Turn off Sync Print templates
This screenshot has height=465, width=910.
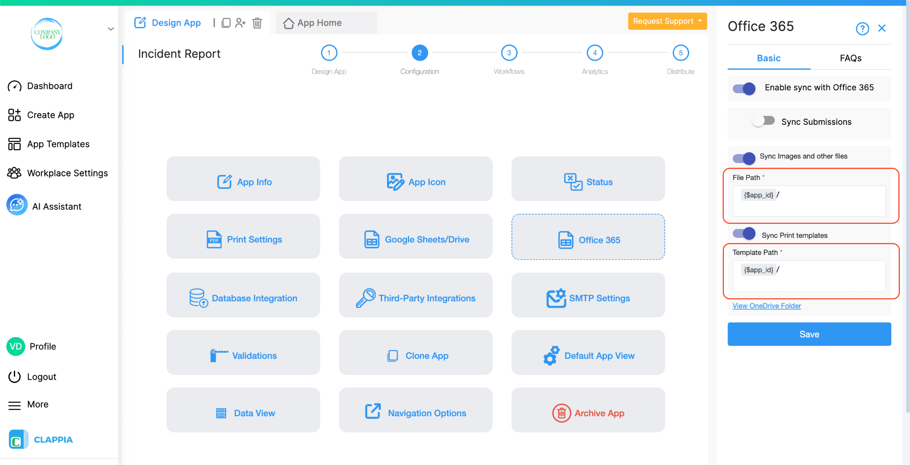pyautogui.click(x=742, y=233)
